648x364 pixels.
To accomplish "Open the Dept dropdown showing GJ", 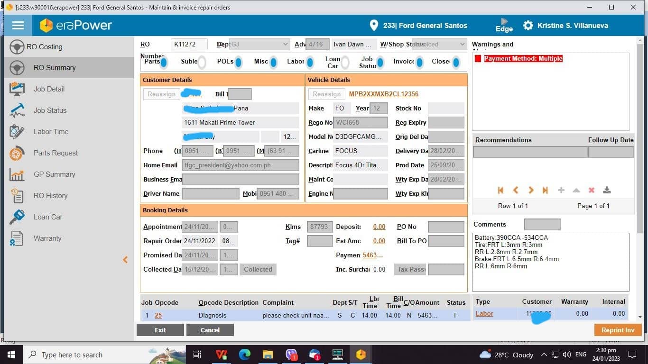I will [x=259, y=44].
